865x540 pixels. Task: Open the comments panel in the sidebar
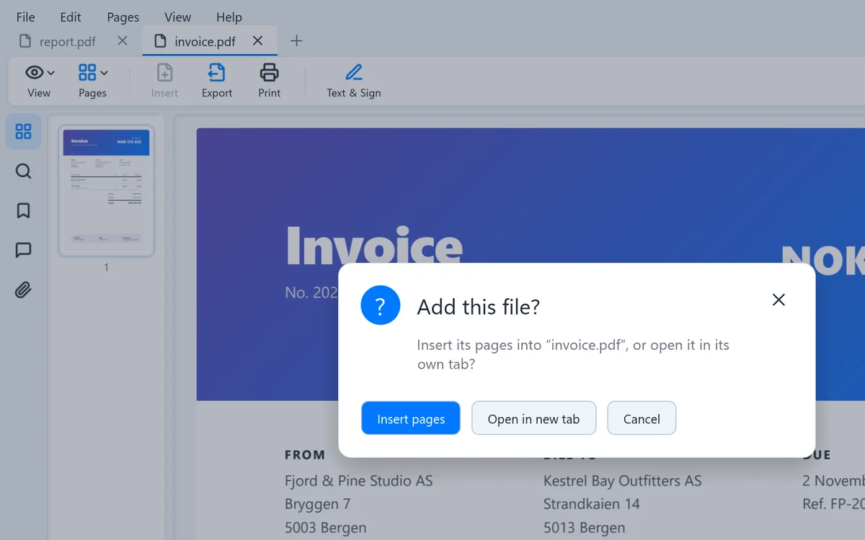(23, 250)
